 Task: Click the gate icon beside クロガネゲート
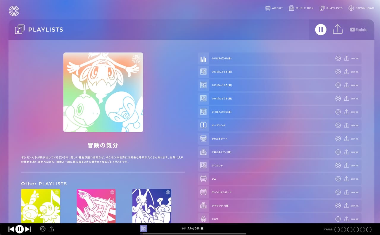coord(203,139)
